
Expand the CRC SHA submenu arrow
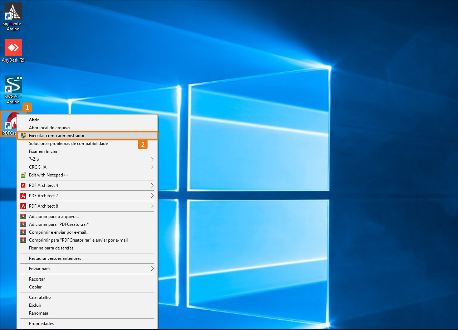coord(152,167)
